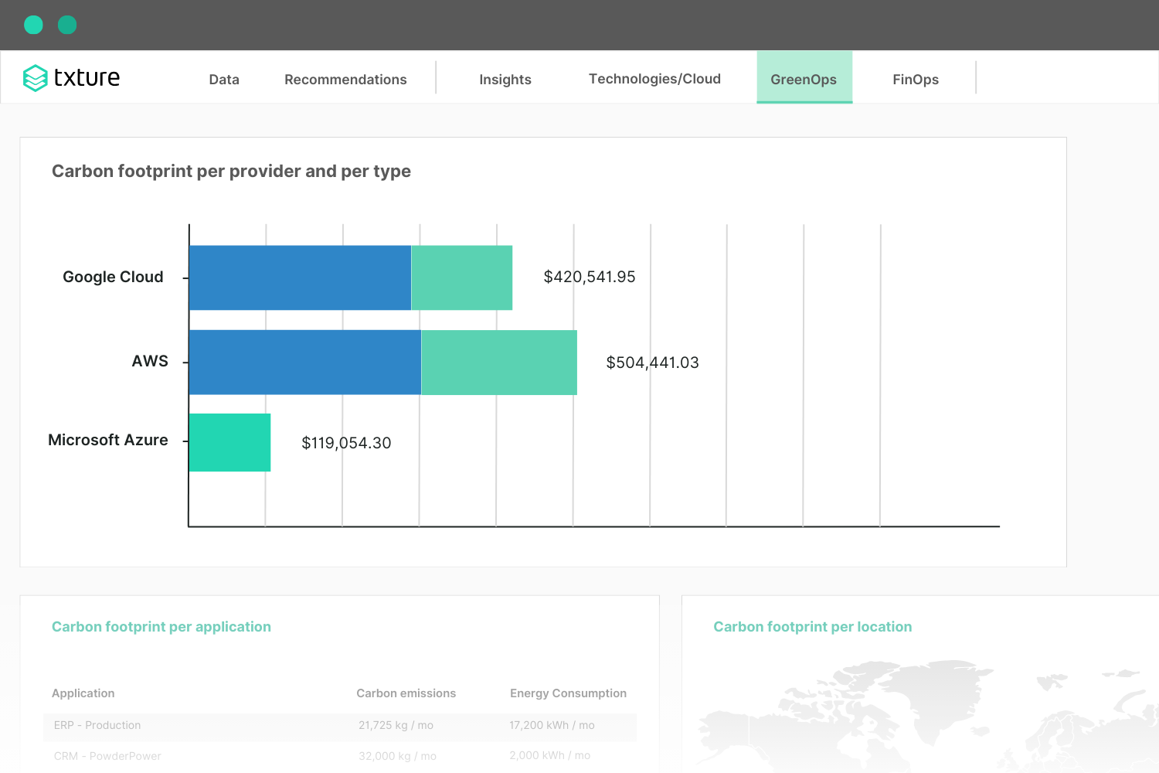Click the 17,200 kWh / mo cell
Screen dimensions: 1159x773
[x=552, y=725]
